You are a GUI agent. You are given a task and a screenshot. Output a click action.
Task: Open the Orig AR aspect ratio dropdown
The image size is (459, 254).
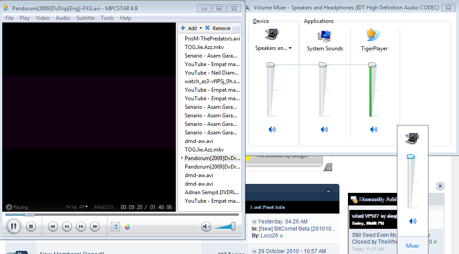(77, 207)
